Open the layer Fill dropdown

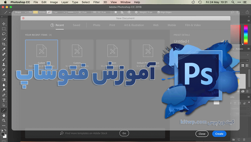tap(248, 114)
